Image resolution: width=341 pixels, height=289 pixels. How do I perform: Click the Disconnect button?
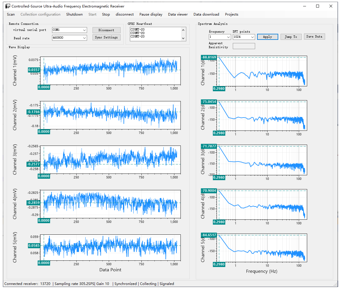point(106,30)
